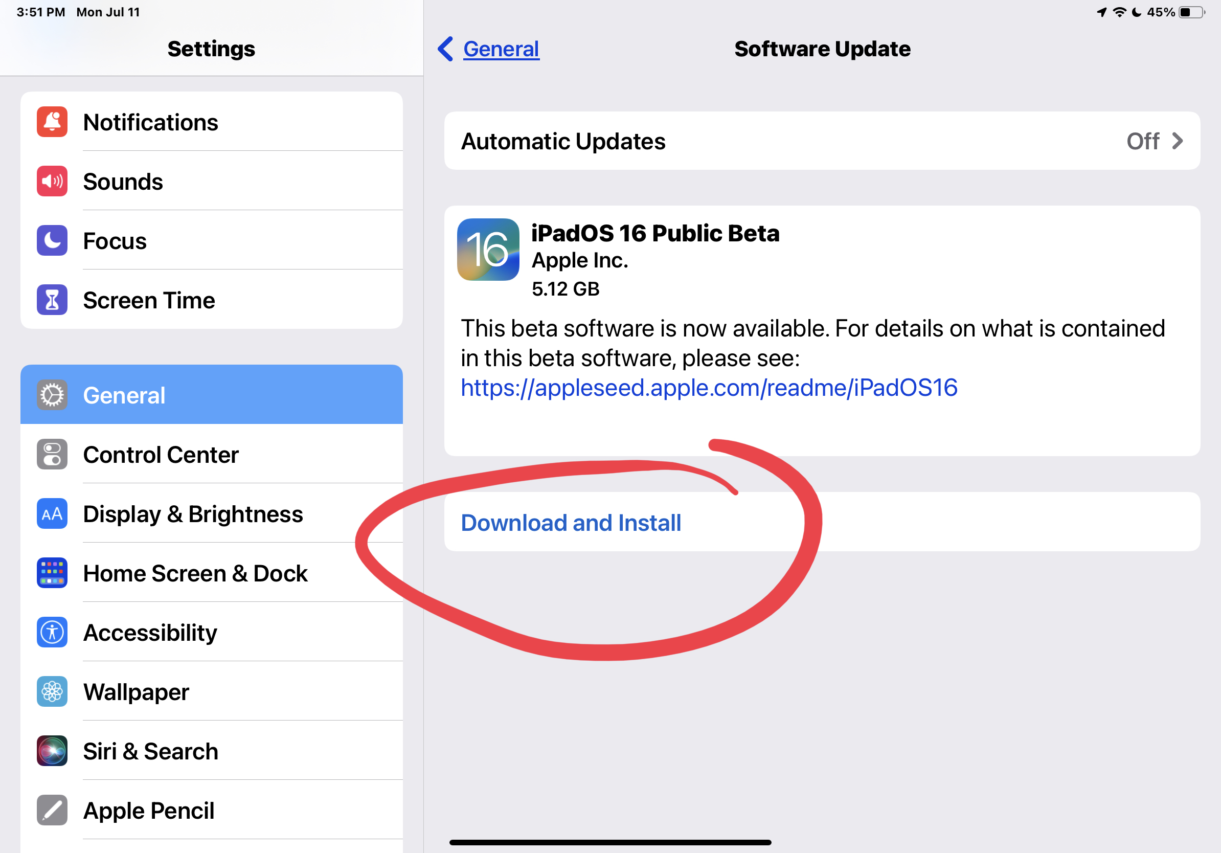
Task: Tap the Notifications bell icon
Action: [x=52, y=122]
